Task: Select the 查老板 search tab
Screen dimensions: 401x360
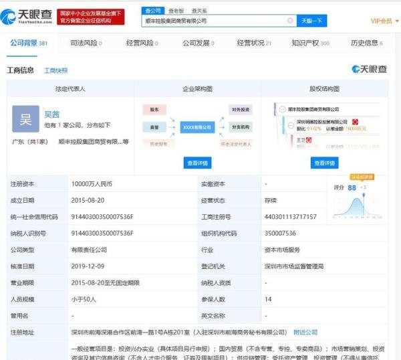Action: click(176, 11)
